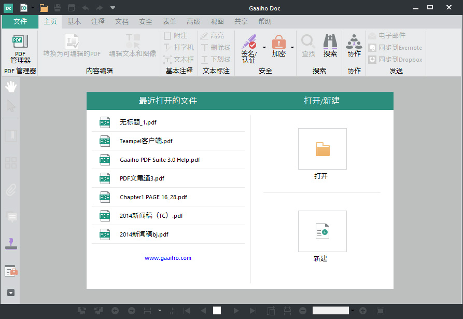Click the 签名/认证 sign icon
Image resolution: width=463 pixels, height=319 pixels.
[x=249, y=41]
